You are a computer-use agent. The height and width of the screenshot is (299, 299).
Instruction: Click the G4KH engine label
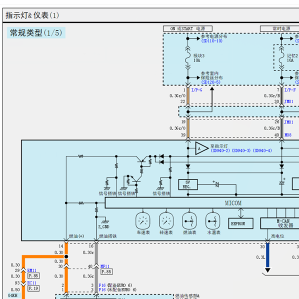(x=12, y=295)
